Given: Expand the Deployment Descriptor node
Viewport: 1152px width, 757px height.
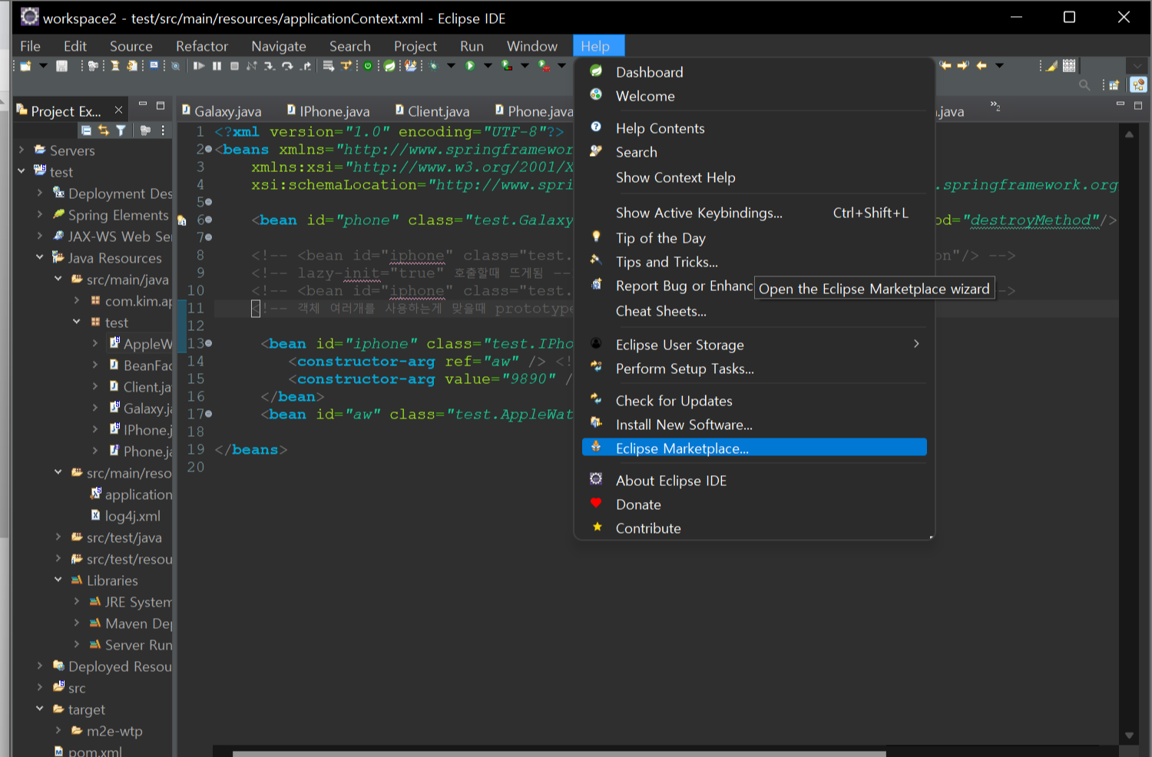Looking at the screenshot, I should 40,193.
